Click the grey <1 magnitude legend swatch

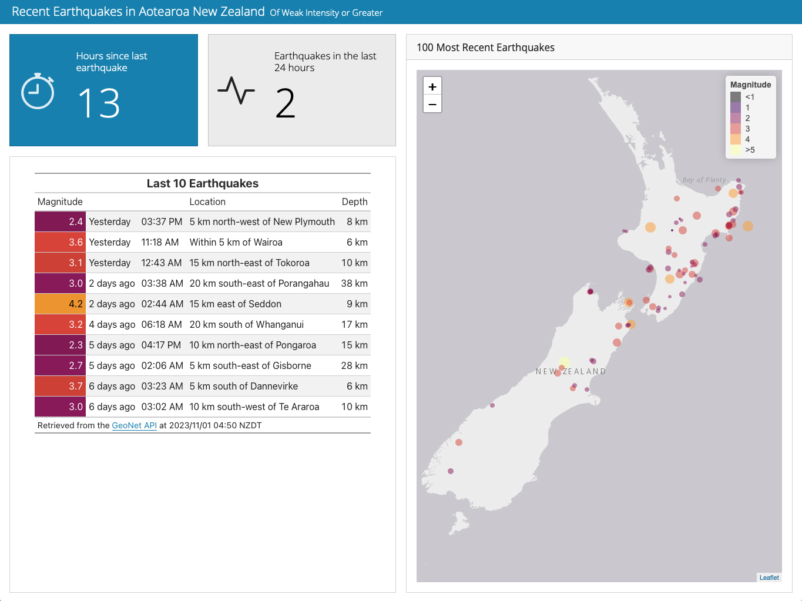(x=736, y=97)
